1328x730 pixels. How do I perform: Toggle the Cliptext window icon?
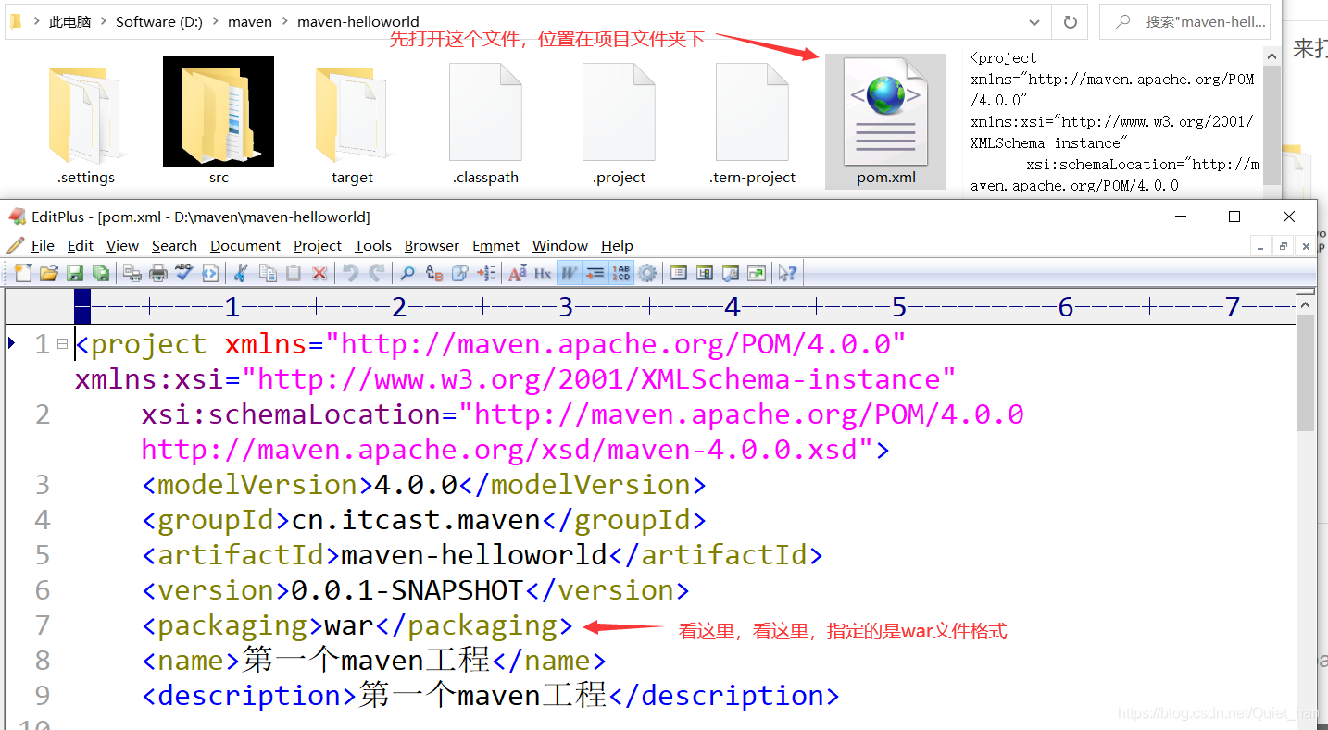pos(679,273)
